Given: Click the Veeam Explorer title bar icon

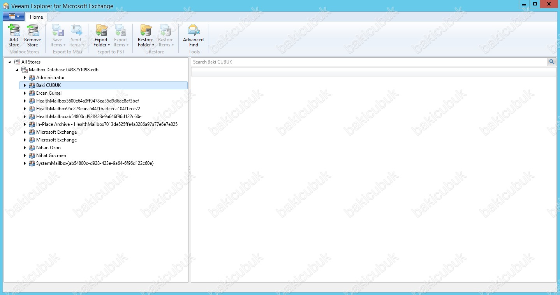Looking at the screenshot, I should [6, 6].
